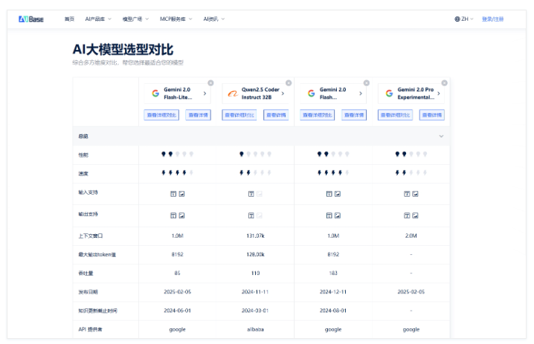The width and height of the screenshot is (534, 344).
Task: Click Google logo of Gemini 2.0 Flash-Lite
Action: (x=155, y=93)
